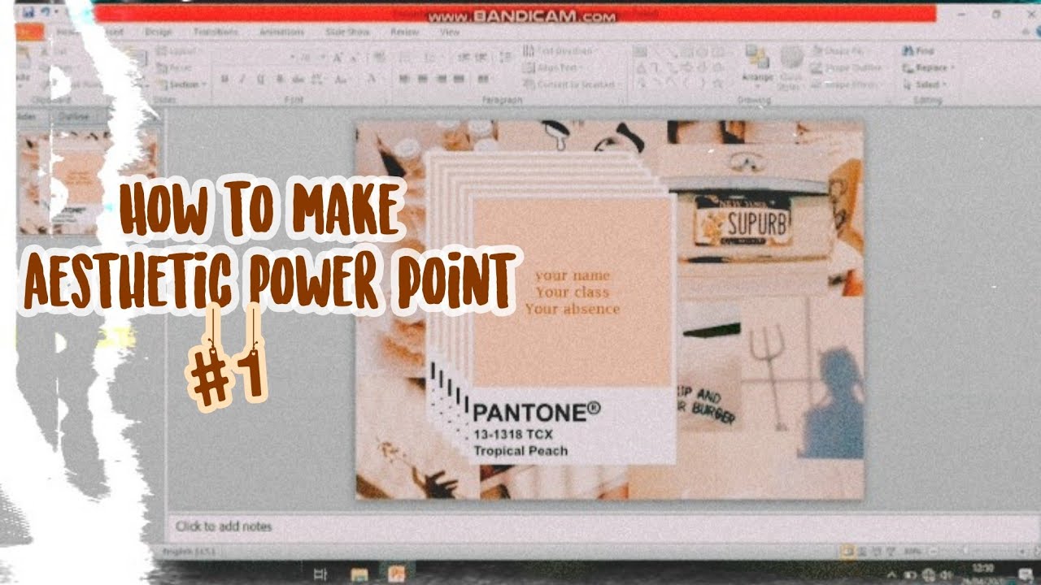1041x585 pixels.
Task: Open the Text Direction dropdown
Action: pyautogui.click(x=560, y=51)
